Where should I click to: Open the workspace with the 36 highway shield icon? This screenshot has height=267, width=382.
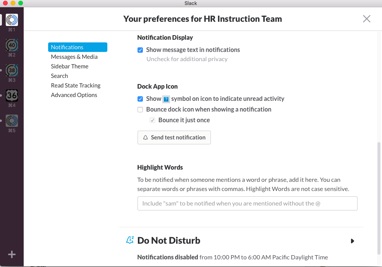[x=12, y=95]
